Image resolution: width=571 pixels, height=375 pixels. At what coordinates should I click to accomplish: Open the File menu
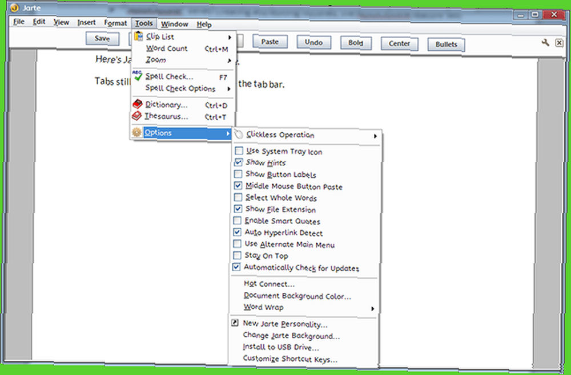(x=19, y=22)
